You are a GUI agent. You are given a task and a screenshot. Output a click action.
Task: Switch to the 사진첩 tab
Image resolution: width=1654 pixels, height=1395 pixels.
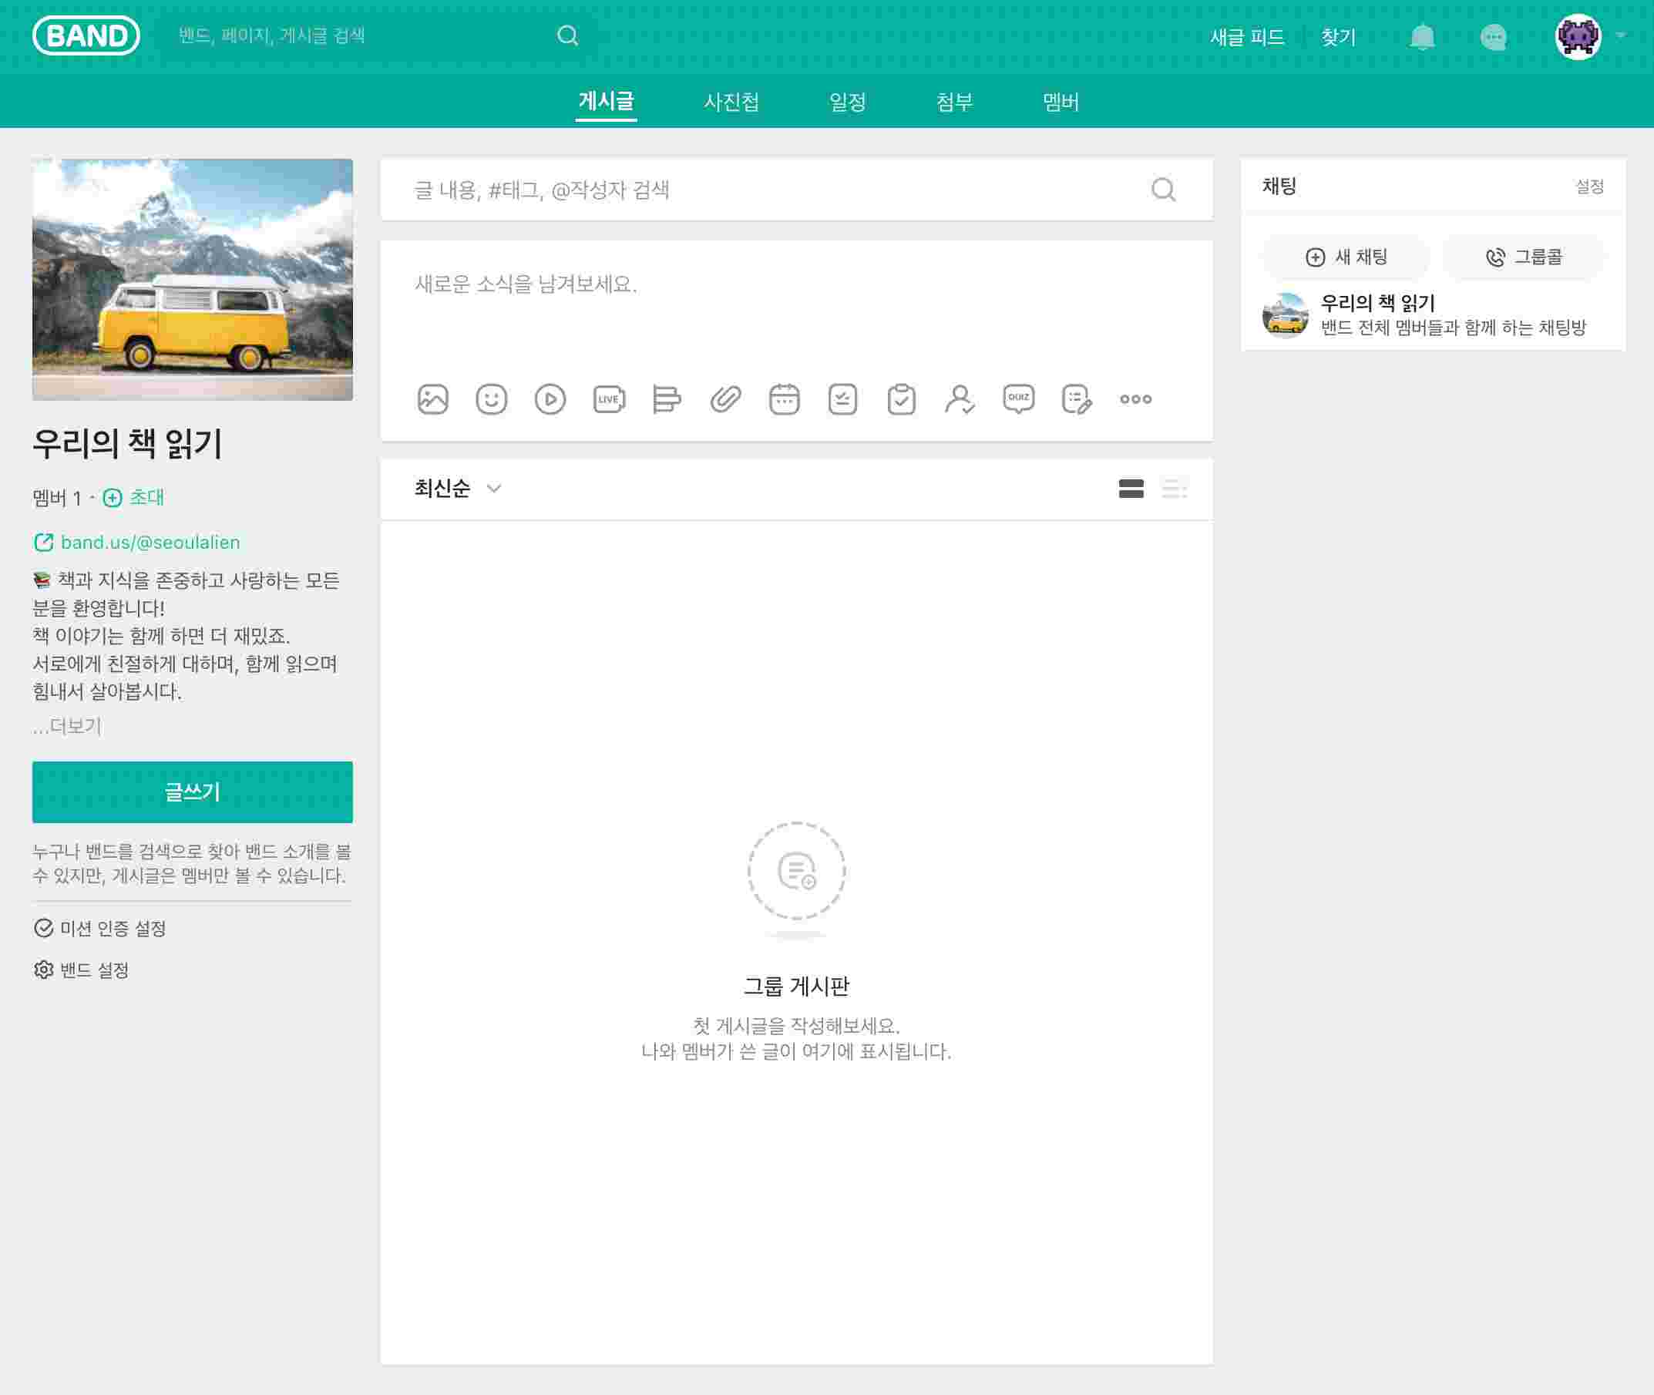tap(731, 102)
